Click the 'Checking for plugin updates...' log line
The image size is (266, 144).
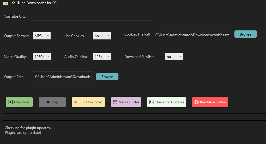click(29, 128)
